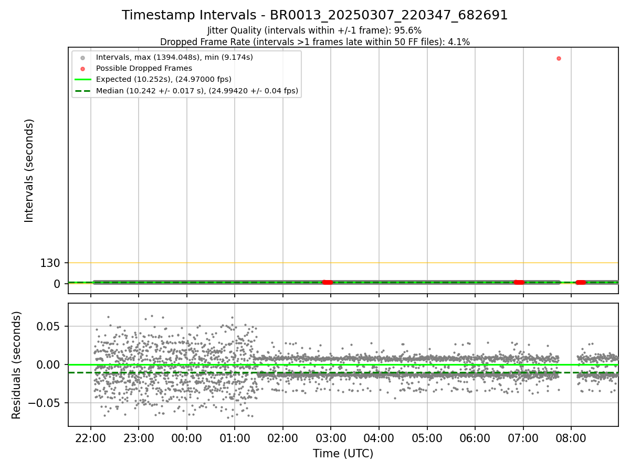Select the Jitter Quality 95.6% subtitle line
The image size is (630, 472).
point(314,31)
